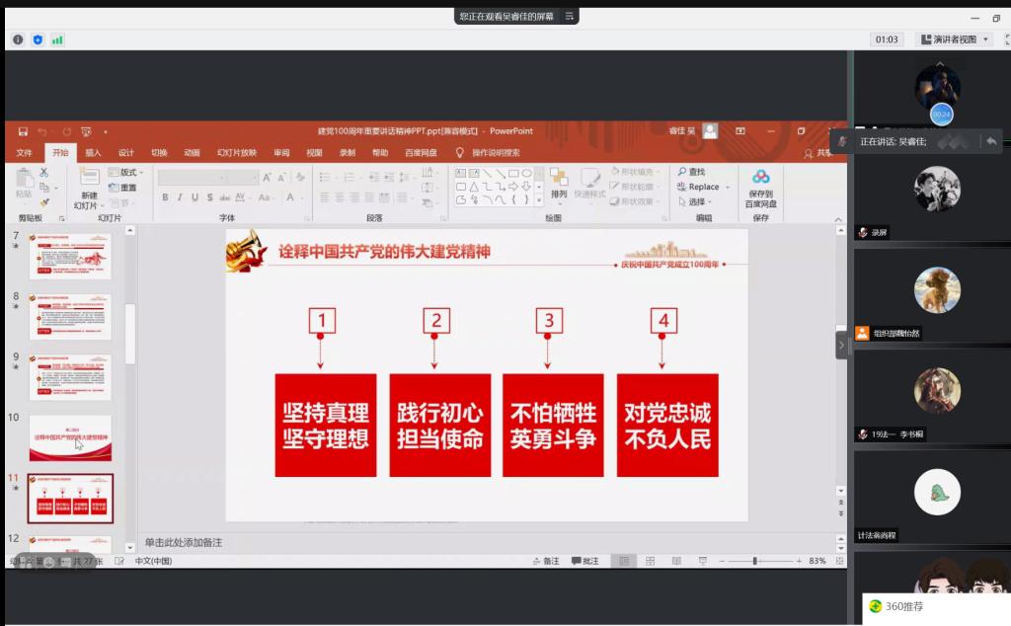Screen dimensions: 1011x626
Task: Click the green network signal icon
Action: pos(57,39)
